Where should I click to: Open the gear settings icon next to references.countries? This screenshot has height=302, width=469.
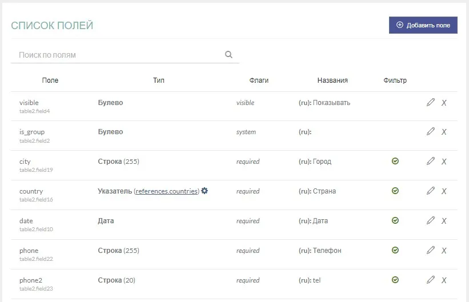click(x=205, y=191)
